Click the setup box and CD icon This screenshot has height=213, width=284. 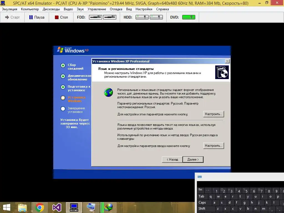tap(222, 72)
